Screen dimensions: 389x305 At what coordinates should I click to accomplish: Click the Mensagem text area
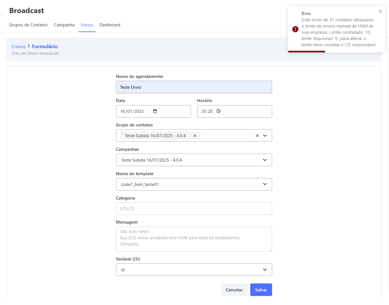pos(194,239)
